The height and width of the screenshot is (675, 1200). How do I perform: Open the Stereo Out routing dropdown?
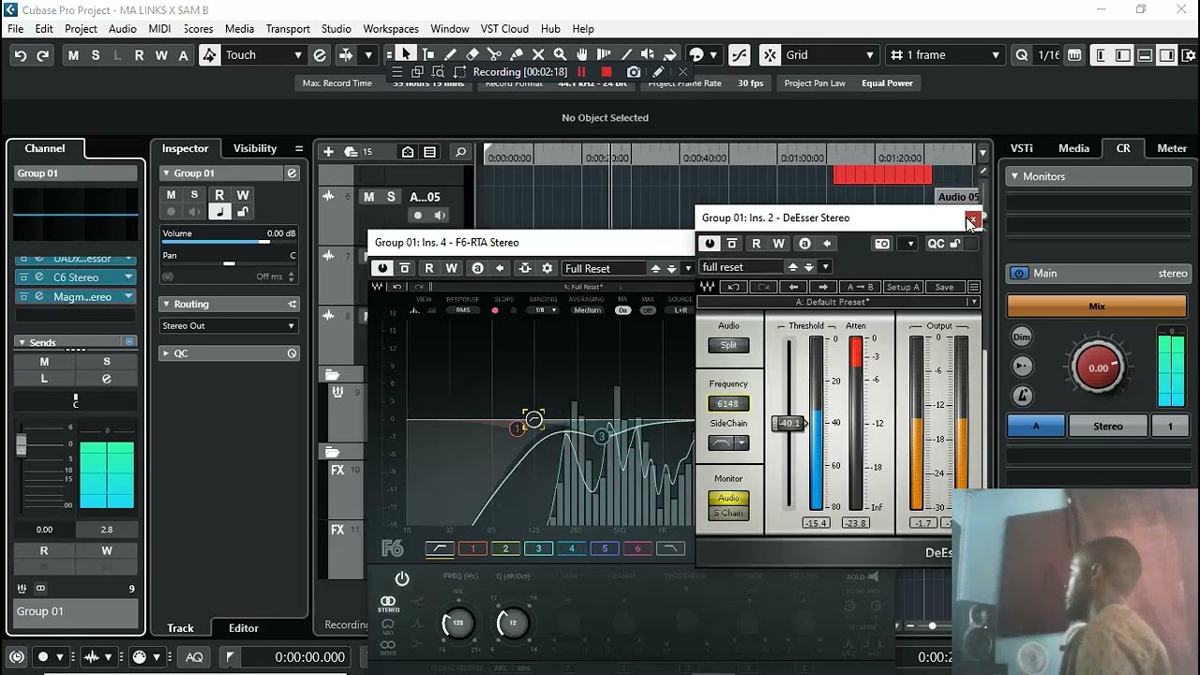coord(229,326)
